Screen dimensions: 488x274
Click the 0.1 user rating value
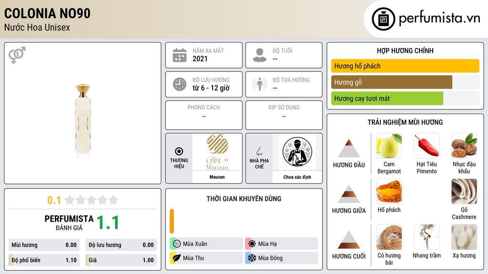pos(54,200)
